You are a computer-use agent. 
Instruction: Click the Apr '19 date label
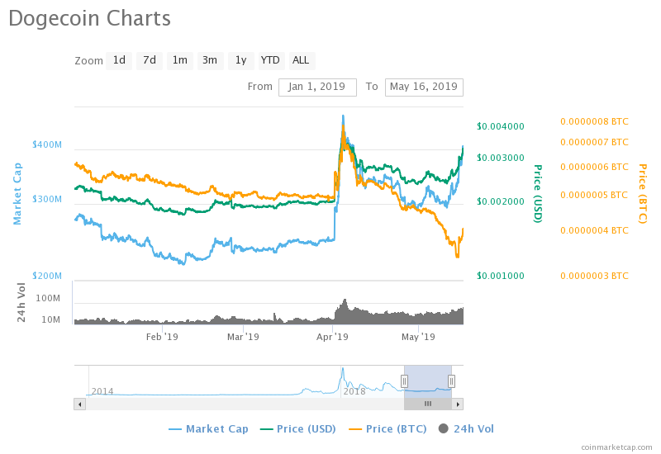pyautogui.click(x=333, y=337)
